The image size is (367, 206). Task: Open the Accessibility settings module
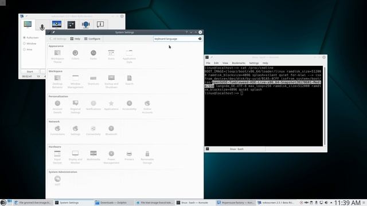[129, 105]
